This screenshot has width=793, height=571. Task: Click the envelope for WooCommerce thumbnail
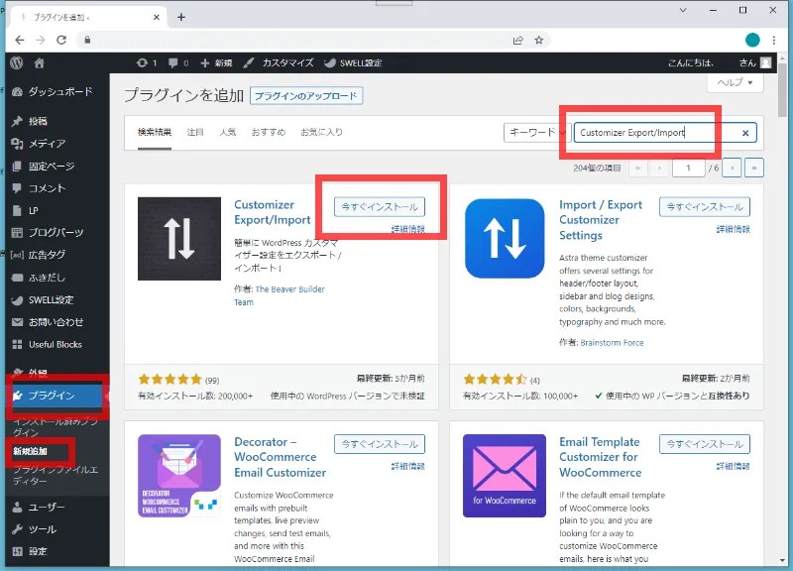pyautogui.click(x=505, y=476)
